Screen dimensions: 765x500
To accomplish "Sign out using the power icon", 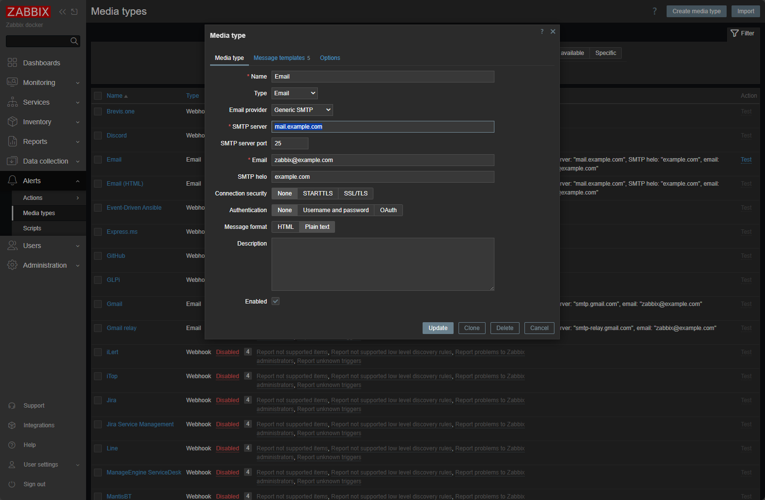I will (12, 484).
